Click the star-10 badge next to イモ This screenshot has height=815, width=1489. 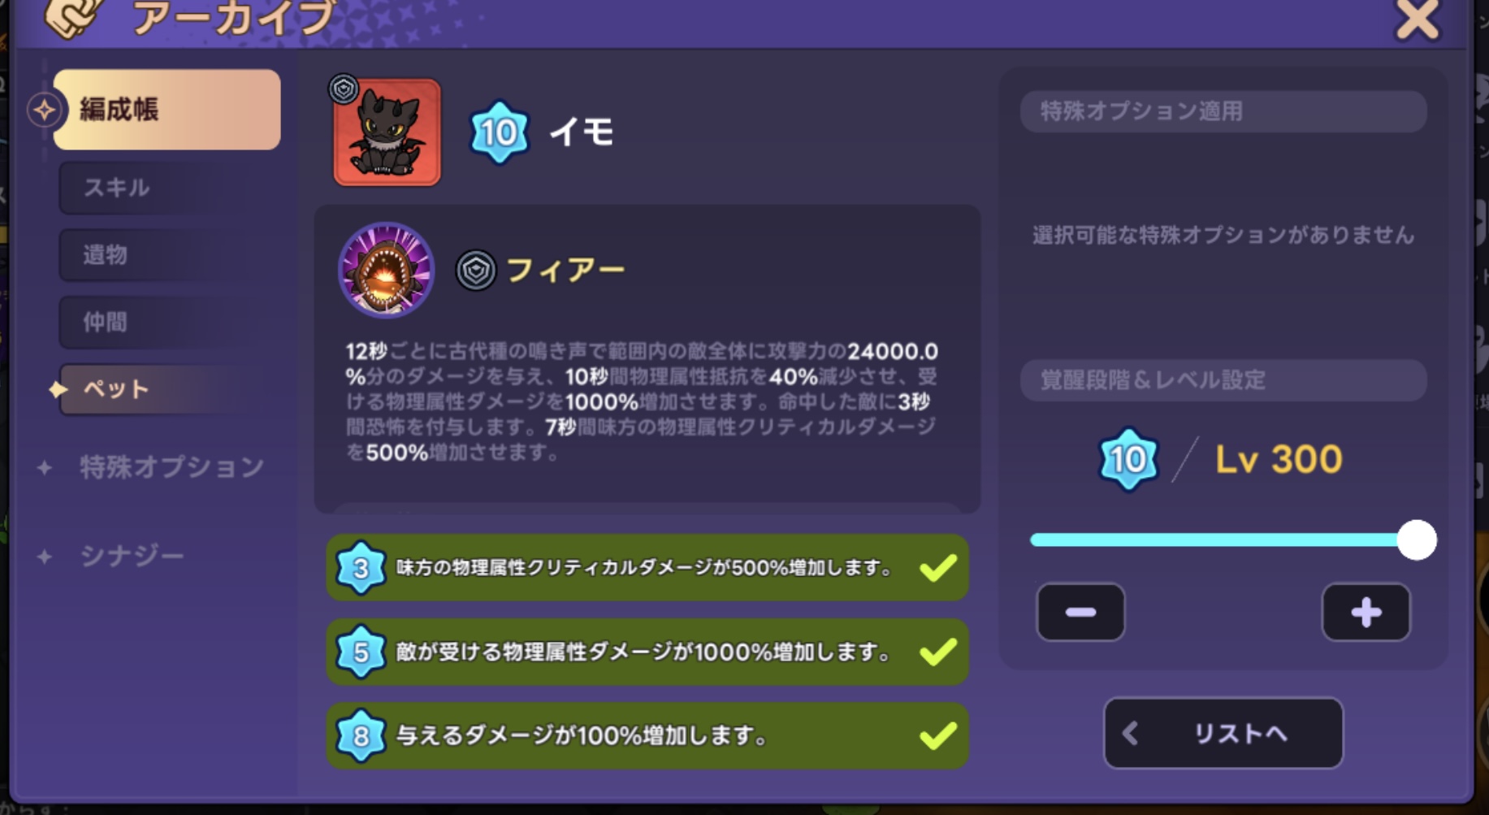tap(499, 132)
